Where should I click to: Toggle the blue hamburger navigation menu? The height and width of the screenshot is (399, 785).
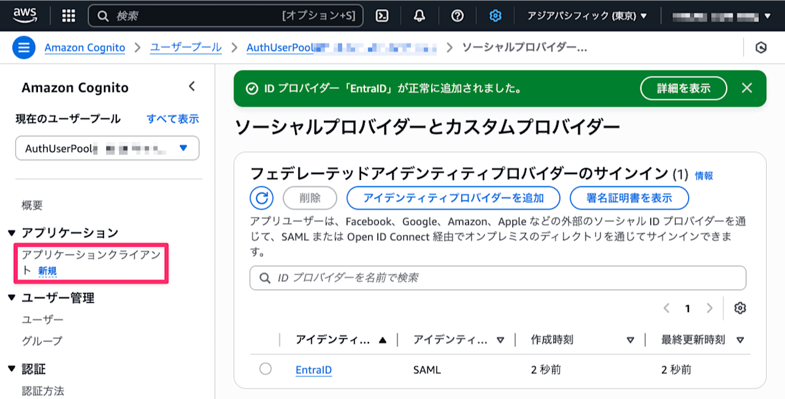point(24,48)
